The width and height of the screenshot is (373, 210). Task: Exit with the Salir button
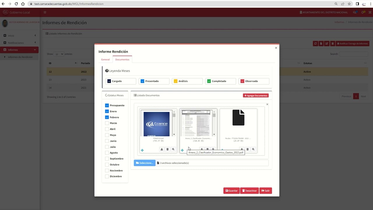click(x=265, y=191)
